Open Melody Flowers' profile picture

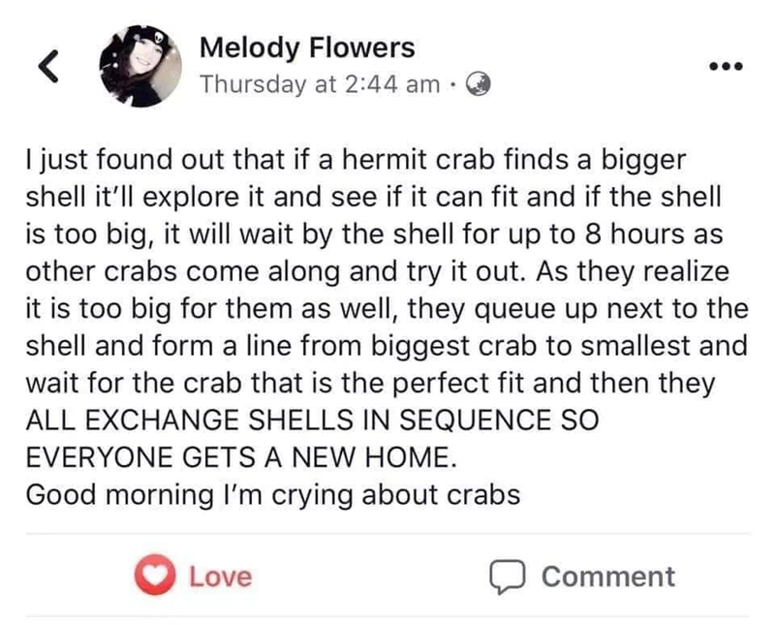coord(145,66)
